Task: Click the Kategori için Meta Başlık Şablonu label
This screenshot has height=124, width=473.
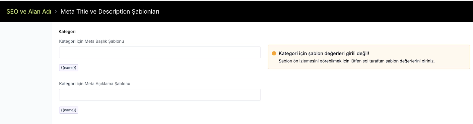Action: (x=91, y=41)
